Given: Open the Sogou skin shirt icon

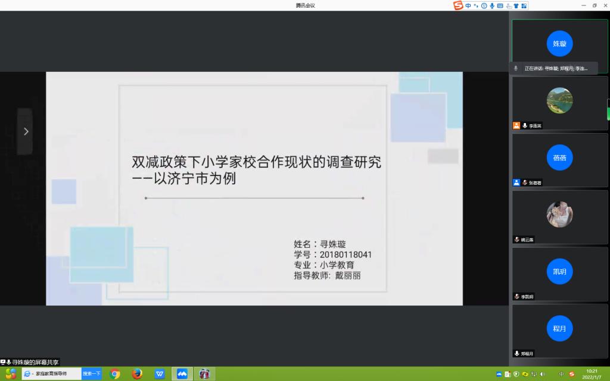Looking at the screenshot, I should click(x=516, y=5).
